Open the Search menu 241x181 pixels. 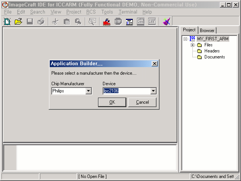[38, 12]
